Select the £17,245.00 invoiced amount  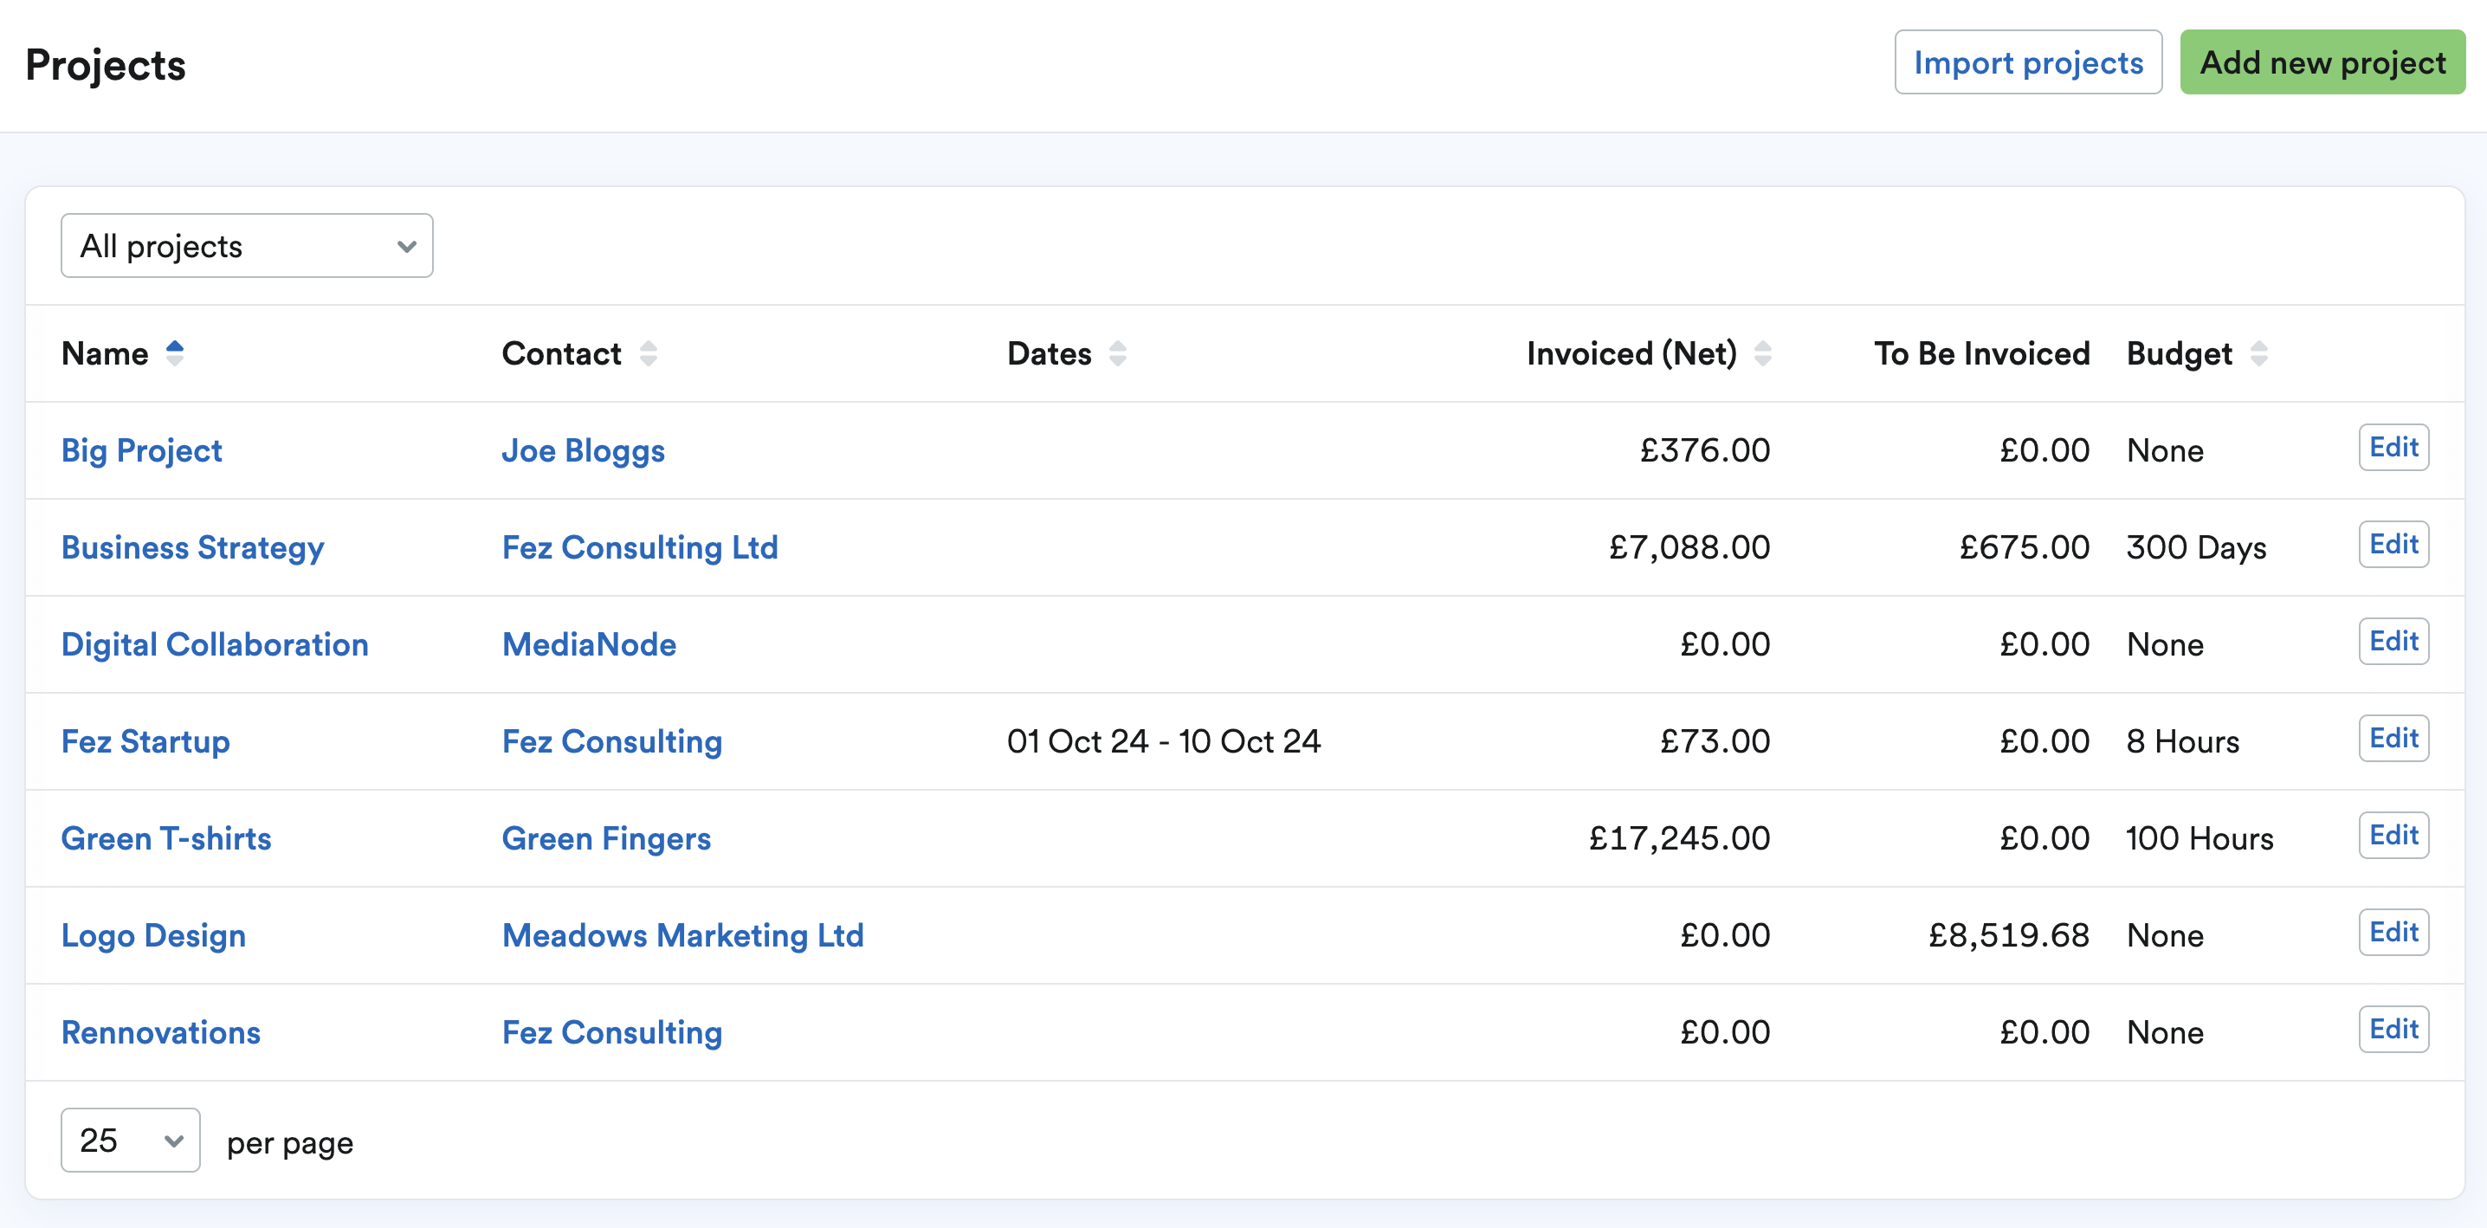(1680, 839)
